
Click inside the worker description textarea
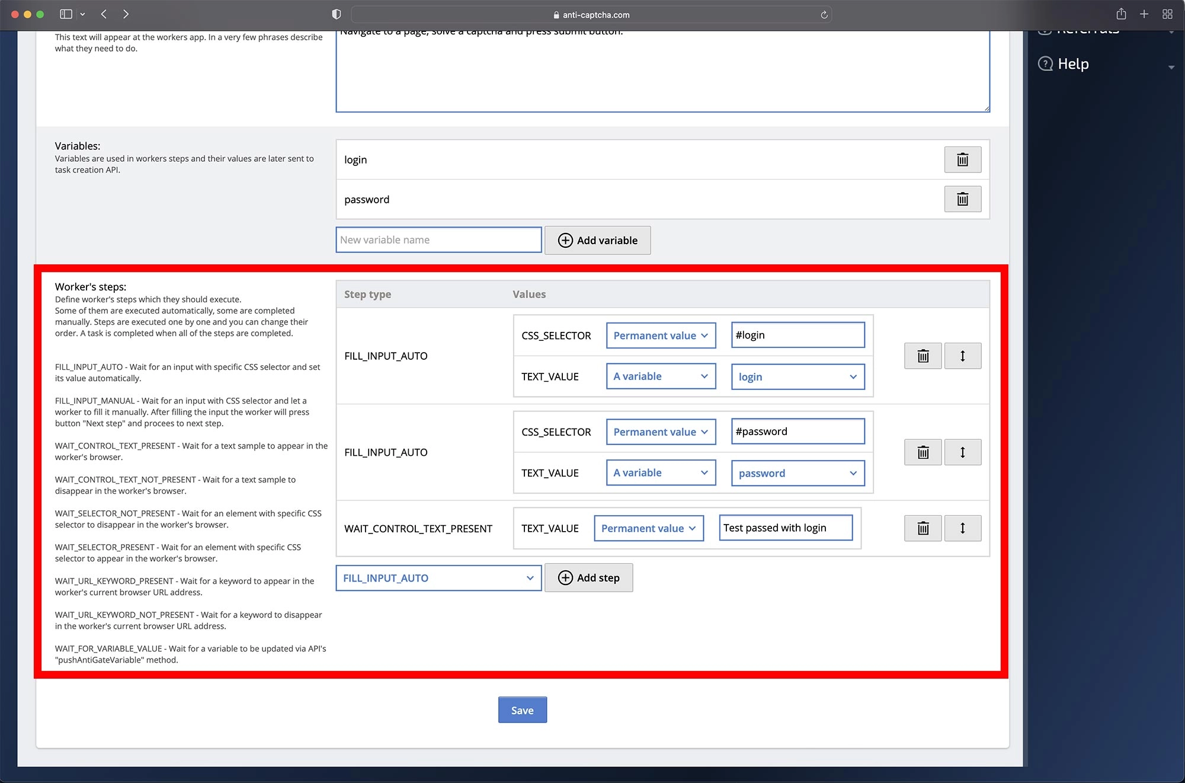coord(662,71)
